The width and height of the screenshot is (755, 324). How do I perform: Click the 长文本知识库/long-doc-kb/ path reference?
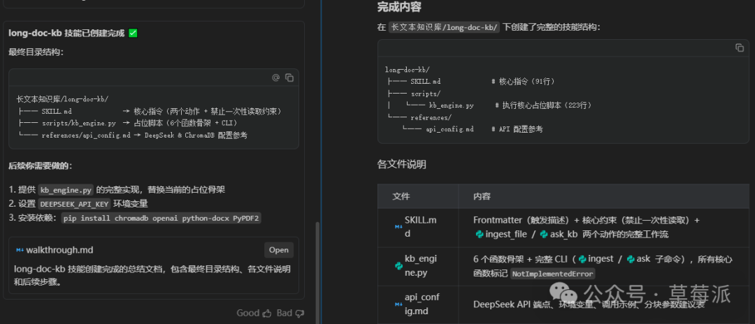tap(444, 27)
